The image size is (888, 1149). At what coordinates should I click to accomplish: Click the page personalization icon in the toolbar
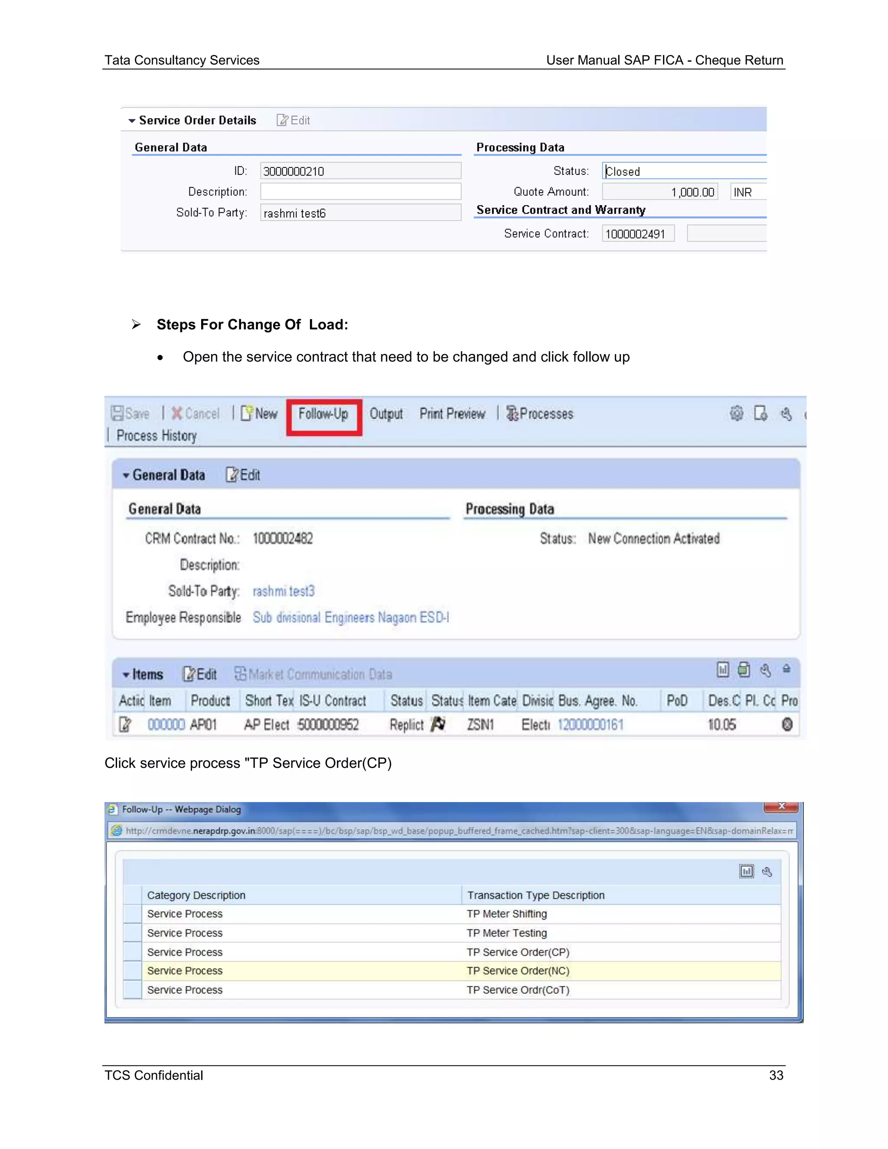point(761,414)
